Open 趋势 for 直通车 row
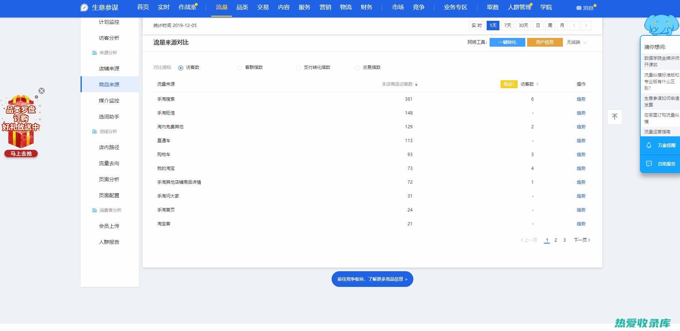Screen dimensions: 680x331 point(581,141)
